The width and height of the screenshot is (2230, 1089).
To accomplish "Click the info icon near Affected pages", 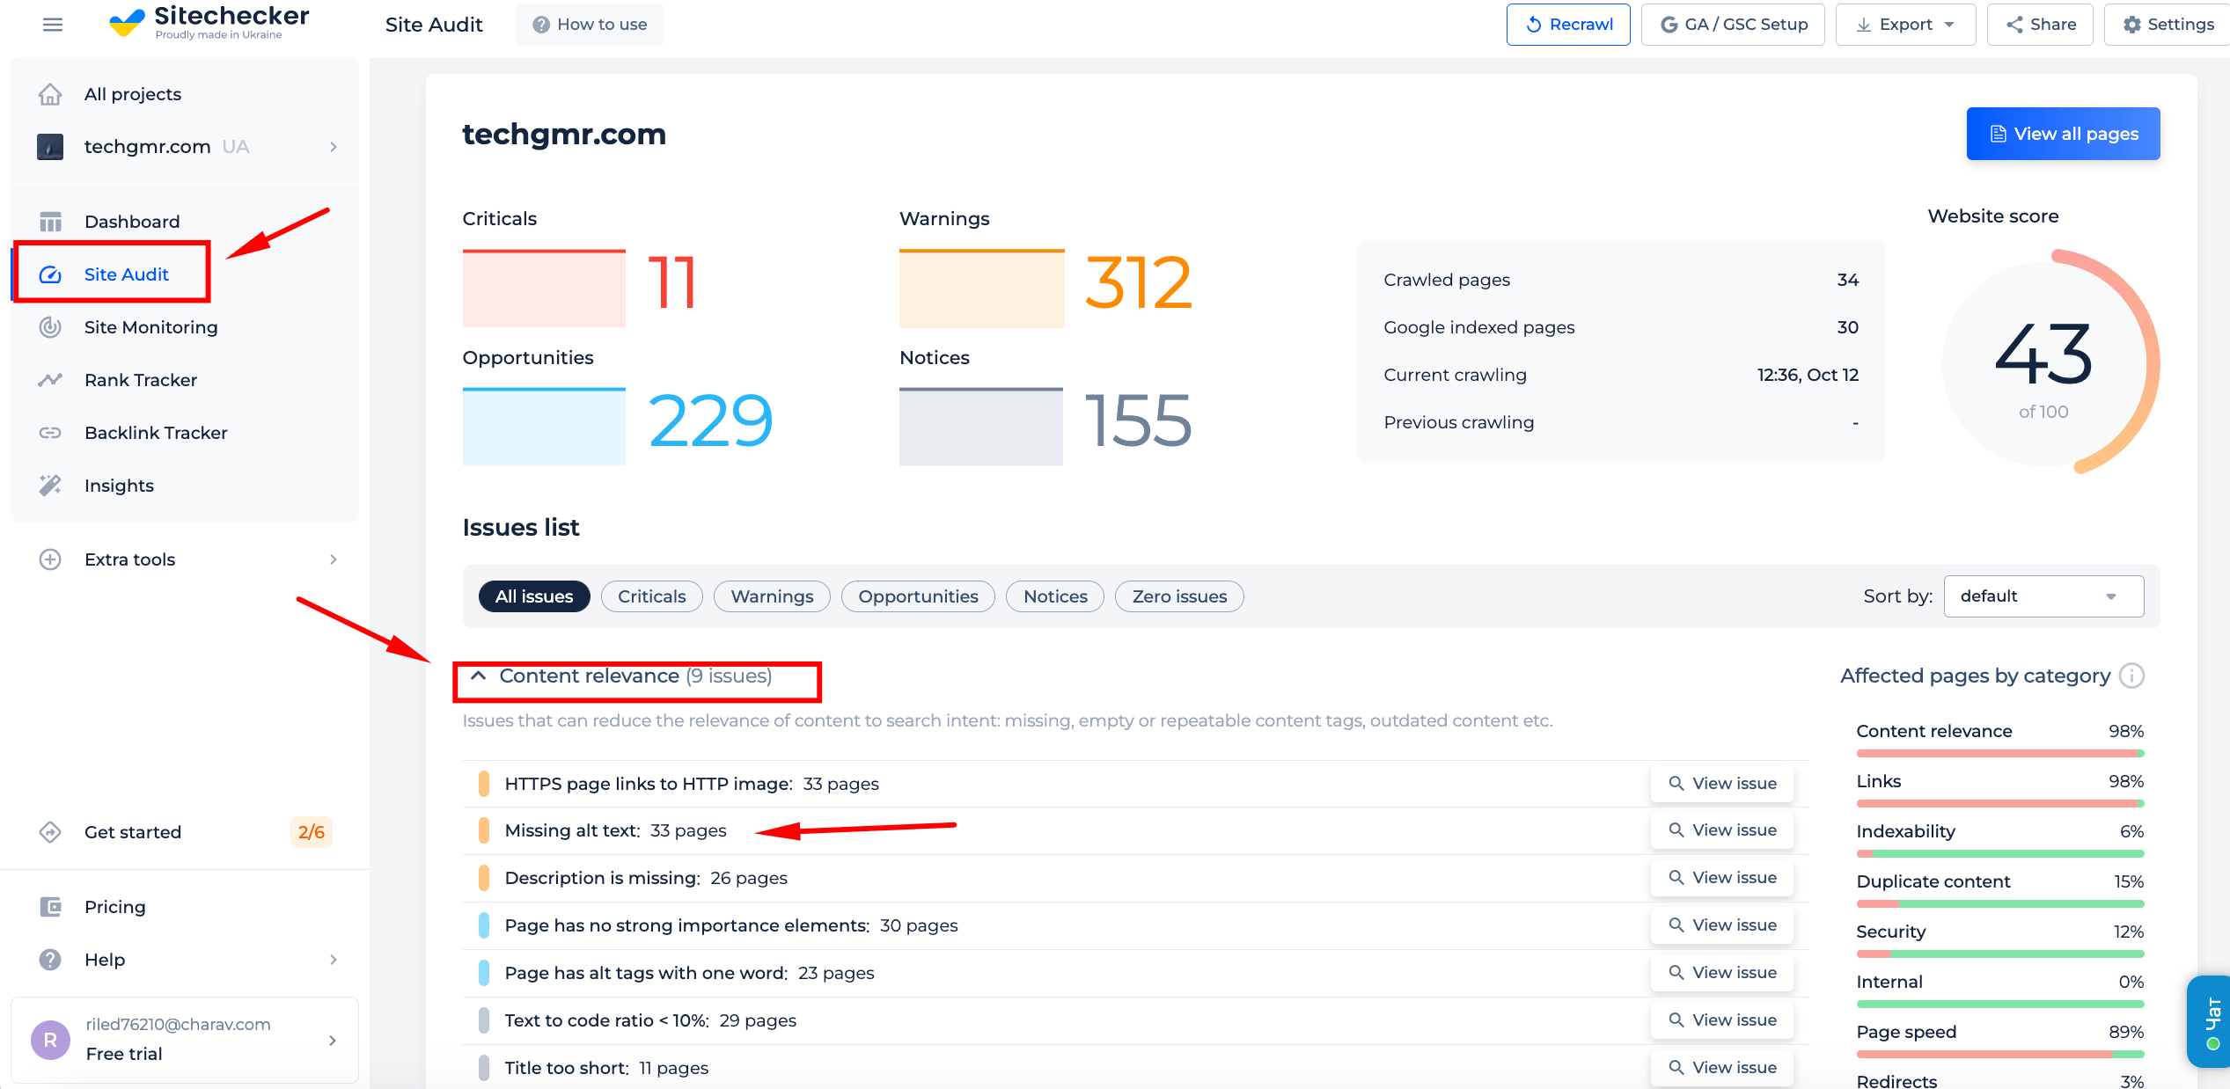I will click(2131, 676).
